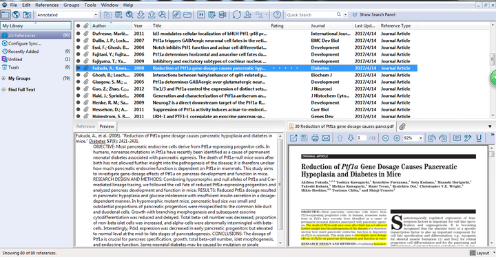The height and width of the screenshot is (257, 496).
Task: Click the Go to Word Processor icon
Action: [223, 14]
